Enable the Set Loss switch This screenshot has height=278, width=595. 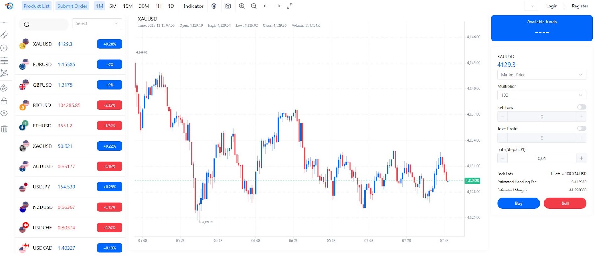581,107
